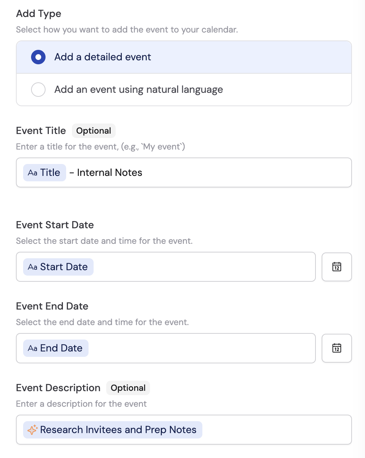The width and height of the screenshot is (365, 458).
Task: Click the Optional badge beside Event Description
Action: click(128, 388)
